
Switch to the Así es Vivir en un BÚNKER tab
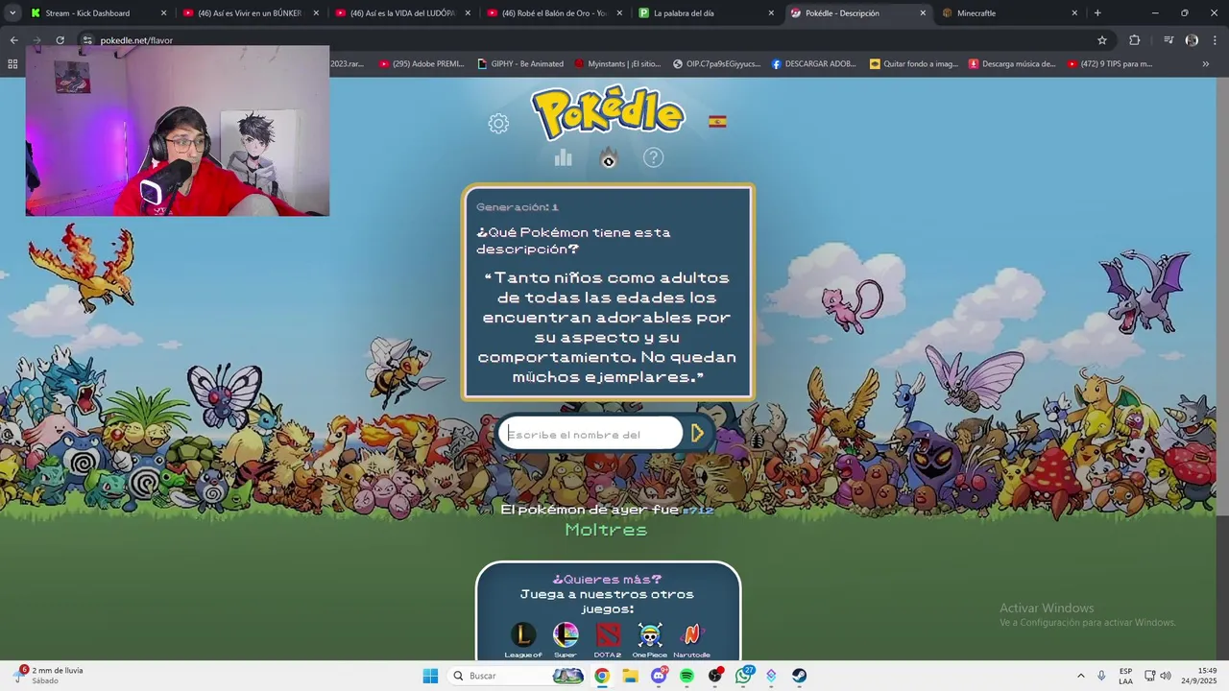click(250, 13)
